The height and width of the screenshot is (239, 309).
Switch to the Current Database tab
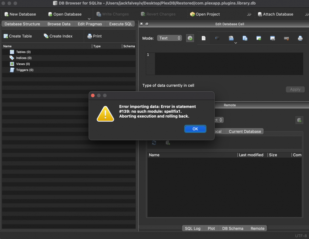245,132
